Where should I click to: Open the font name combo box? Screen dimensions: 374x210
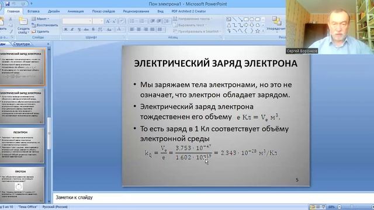77,21
